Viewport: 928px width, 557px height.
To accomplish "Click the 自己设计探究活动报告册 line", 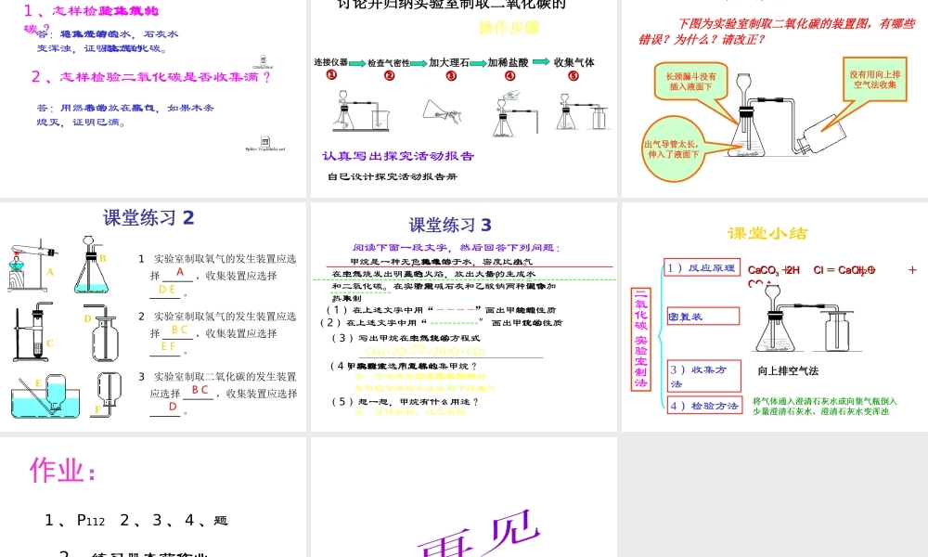I will (x=393, y=176).
